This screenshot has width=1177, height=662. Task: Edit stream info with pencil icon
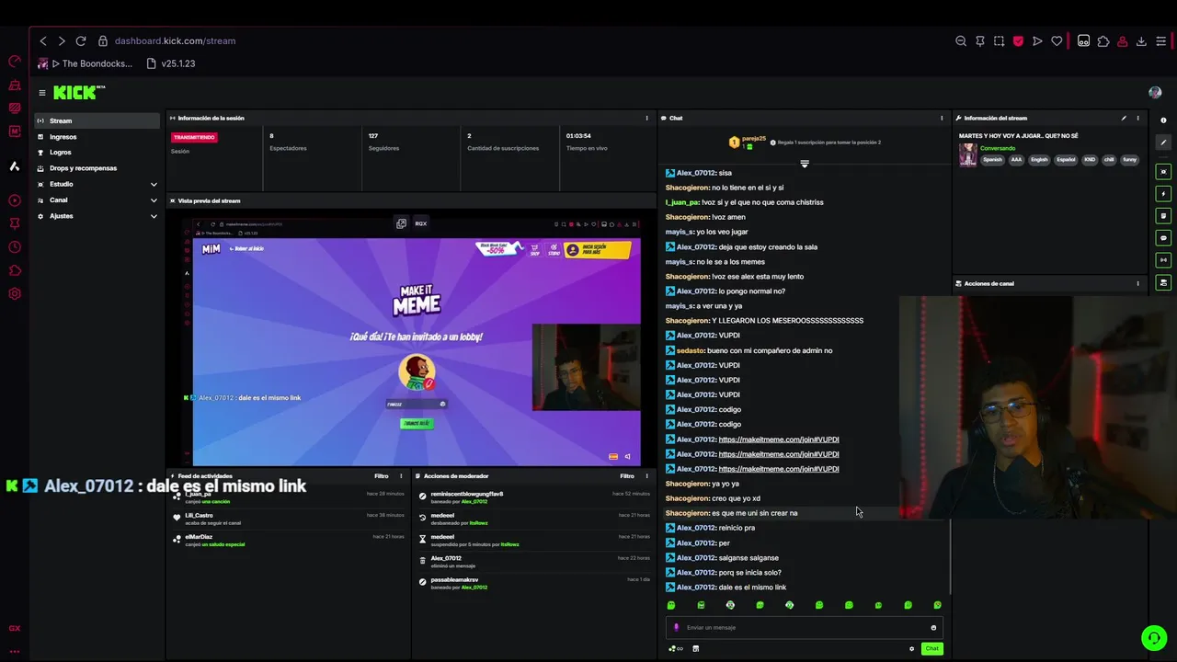click(1124, 118)
